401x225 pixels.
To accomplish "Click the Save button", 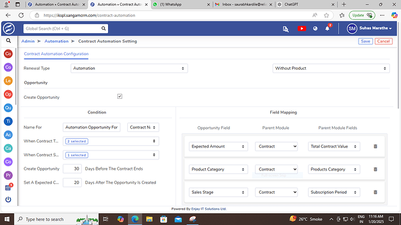I will click(x=366, y=41).
